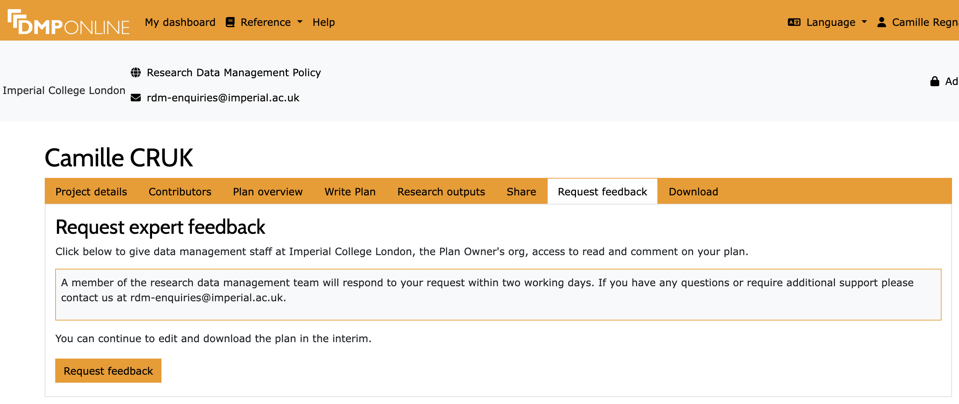Image resolution: width=959 pixels, height=404 pixels.
Task: Switch to the Project details tab
Action: [x=91, y=192]
